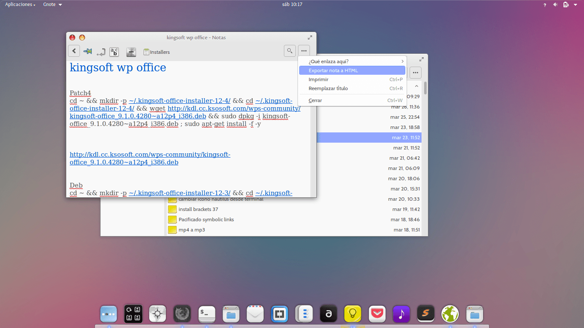
Task: Click the row dated 'mar 20, 18:06'
Action: coord(369,179)
